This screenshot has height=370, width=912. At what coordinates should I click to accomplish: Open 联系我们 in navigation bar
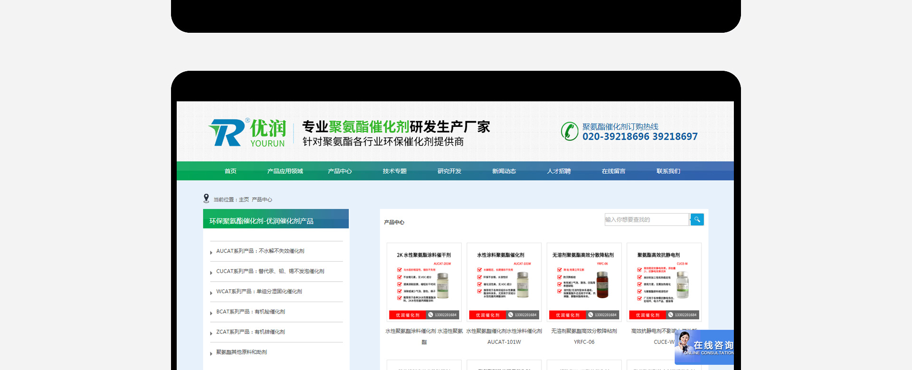tap(668, 171)
